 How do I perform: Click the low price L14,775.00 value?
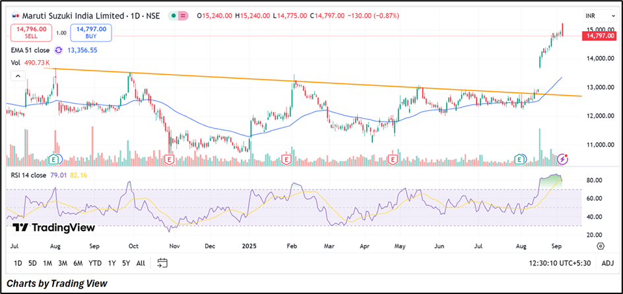[x=289, y=16]
